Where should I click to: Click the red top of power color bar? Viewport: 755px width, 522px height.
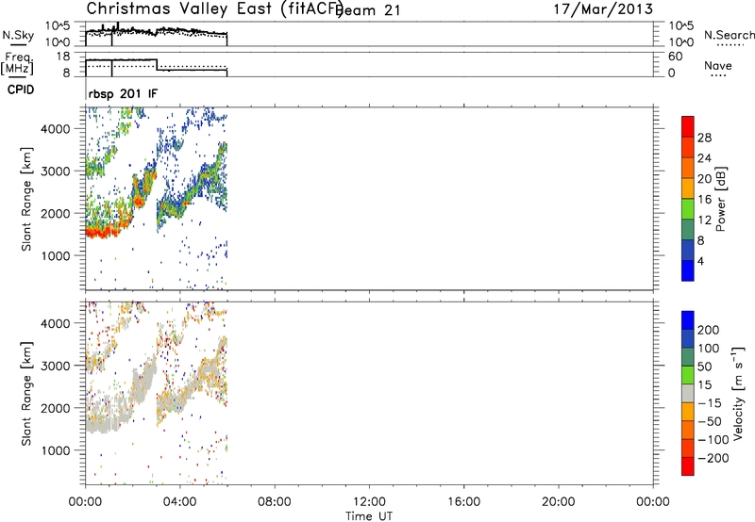click(x=688, y=126)
